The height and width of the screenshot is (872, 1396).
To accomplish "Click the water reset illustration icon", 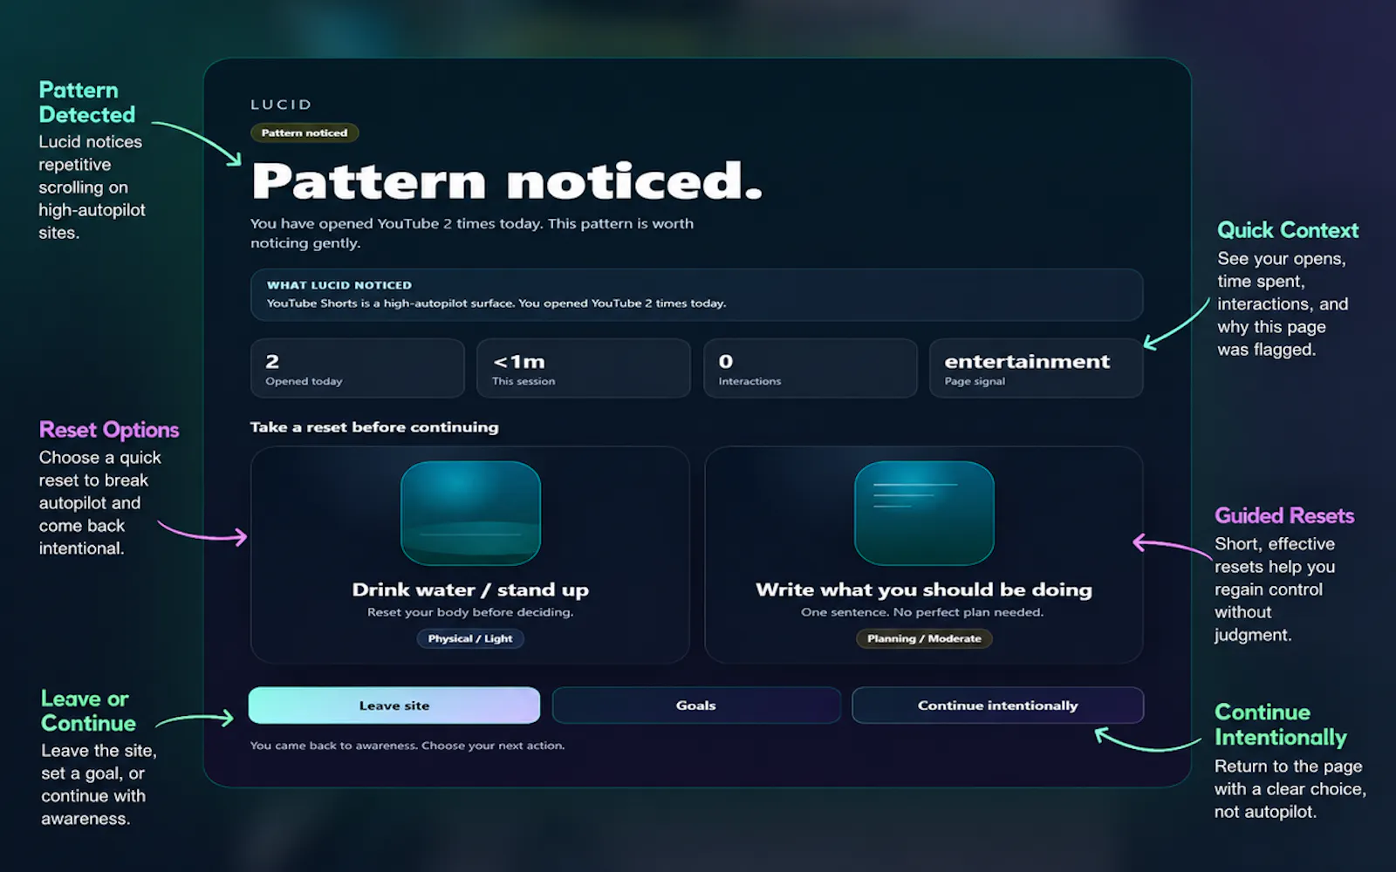I will (470, 514).
